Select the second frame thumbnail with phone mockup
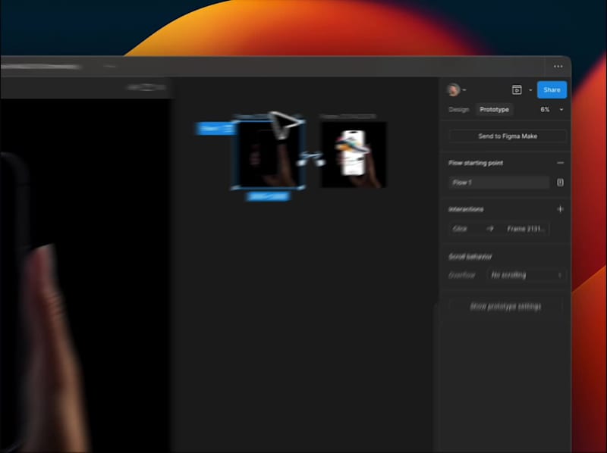 point(354,155)
